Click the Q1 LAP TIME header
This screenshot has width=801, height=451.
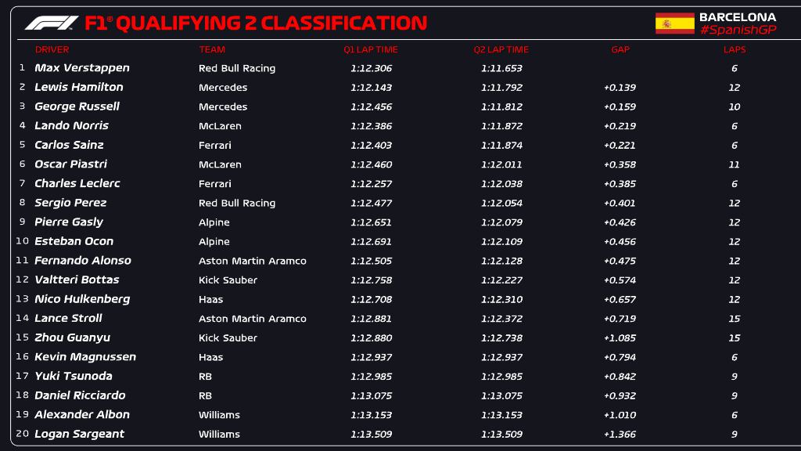tap(371, 49)
